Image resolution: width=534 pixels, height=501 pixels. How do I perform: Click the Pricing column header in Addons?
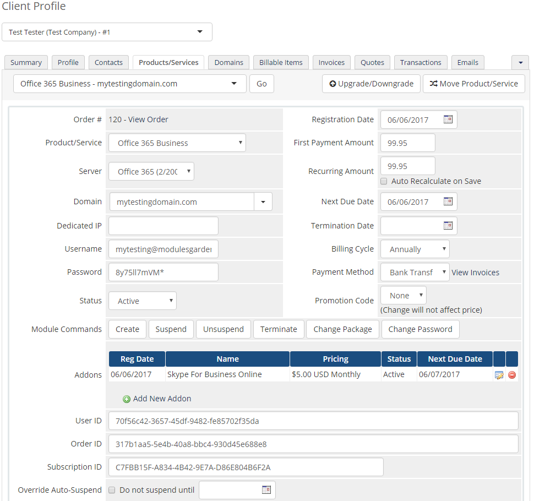click(335, 359)
